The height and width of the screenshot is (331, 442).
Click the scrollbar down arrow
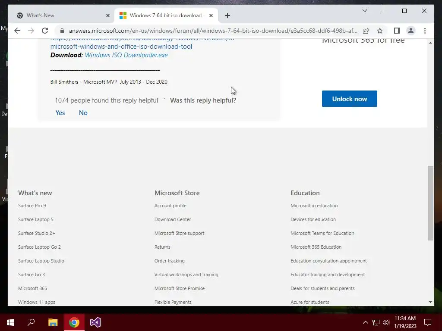coord(430,302)
